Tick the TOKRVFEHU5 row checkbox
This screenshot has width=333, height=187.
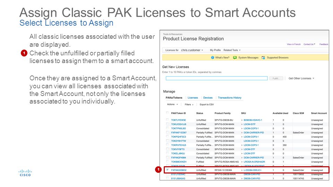(x=167, y=145)
